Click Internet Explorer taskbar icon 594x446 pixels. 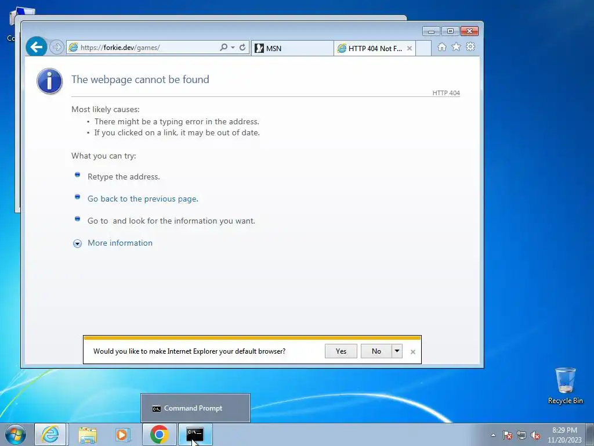click(x=50, y=434)
